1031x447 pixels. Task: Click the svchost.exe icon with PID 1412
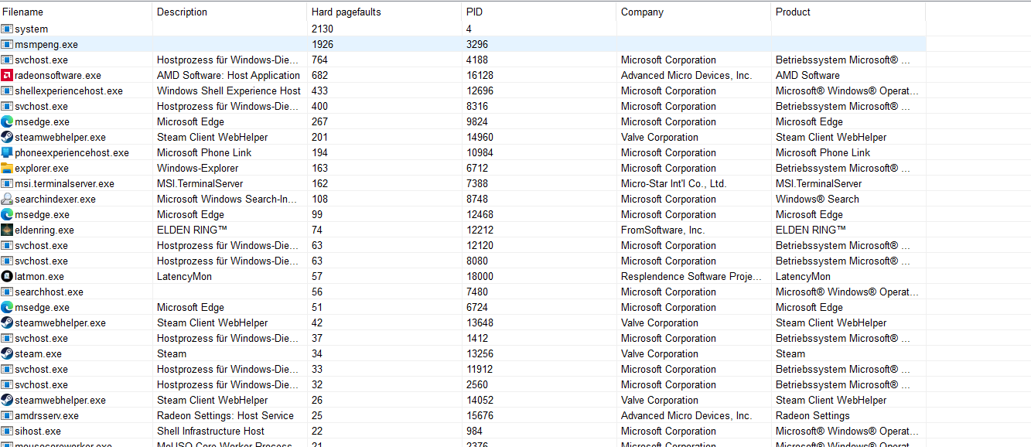[7, 338]
